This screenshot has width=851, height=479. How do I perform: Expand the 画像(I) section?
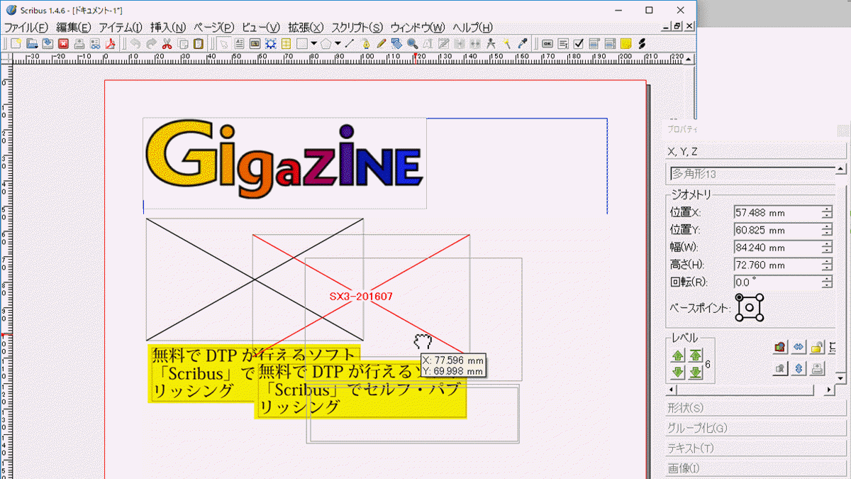(x=755, y=468)
